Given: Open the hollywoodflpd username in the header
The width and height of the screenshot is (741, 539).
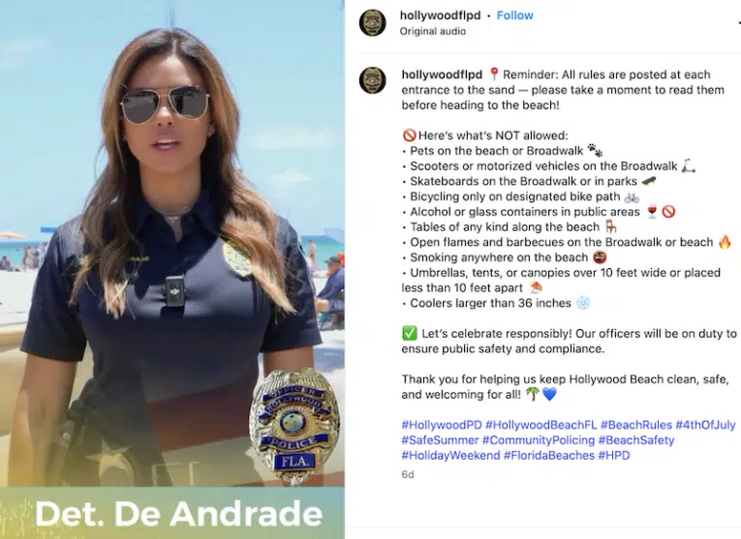Looking at the screenshot, I should click(x=440, y=15).
